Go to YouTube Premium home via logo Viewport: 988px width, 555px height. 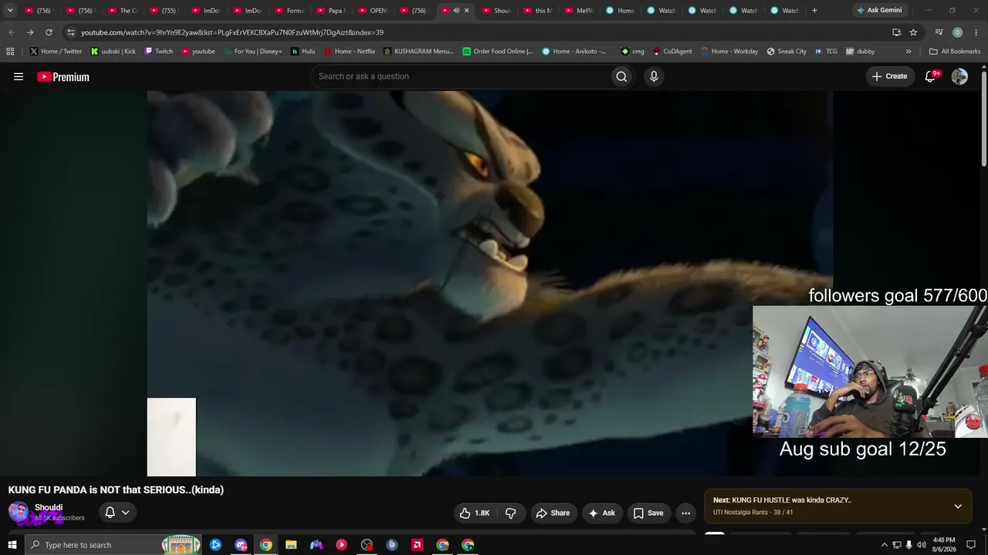tap(63, 76)
